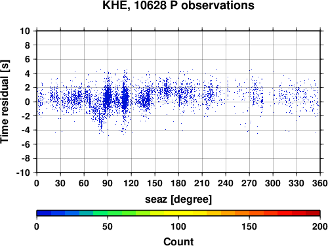
Task: Click the y-axis tick label 0
Action: (x=28, y=102)
